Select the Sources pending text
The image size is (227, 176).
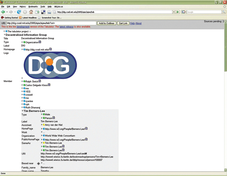pos(214,21)
